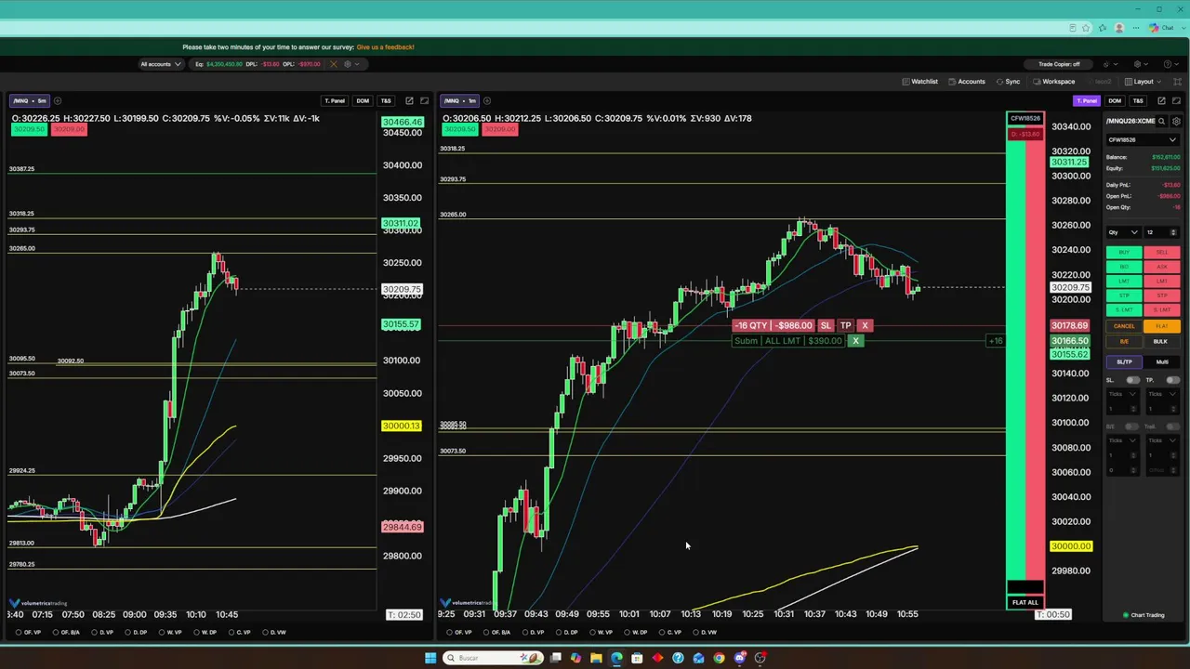Toggle OF. B/A indicator under right chart

tap(496, 633)
